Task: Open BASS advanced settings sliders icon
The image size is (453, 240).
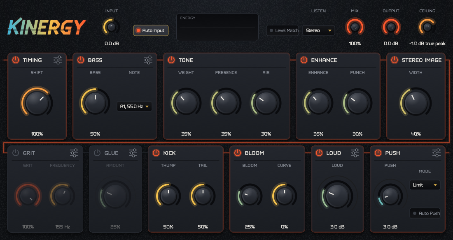Action: coord(148,60)
